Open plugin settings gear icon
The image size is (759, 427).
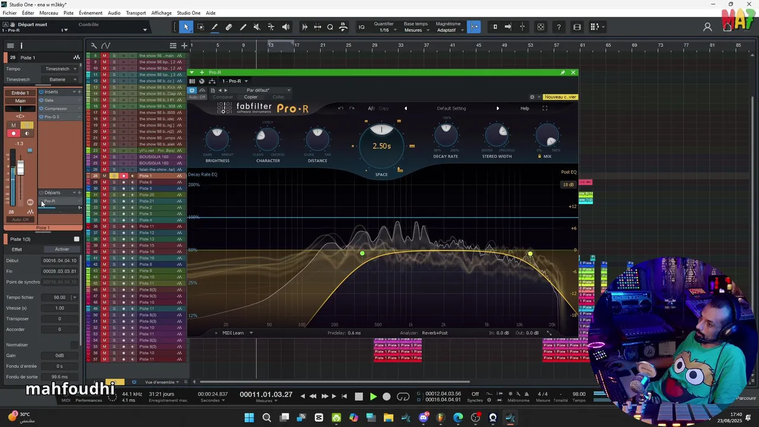pos(532,97)
